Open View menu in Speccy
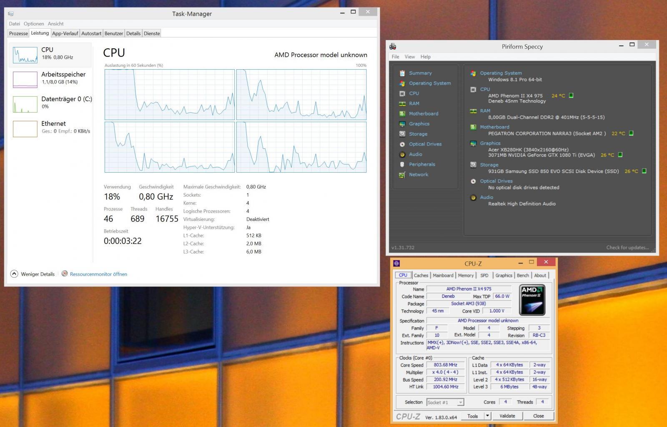 pos(410,57)
